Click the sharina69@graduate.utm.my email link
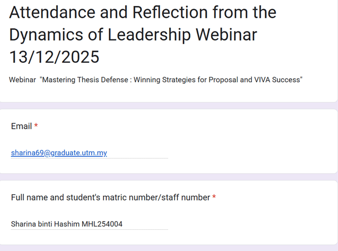The height and width of the screenshot is (251, 338). point(59,153)
